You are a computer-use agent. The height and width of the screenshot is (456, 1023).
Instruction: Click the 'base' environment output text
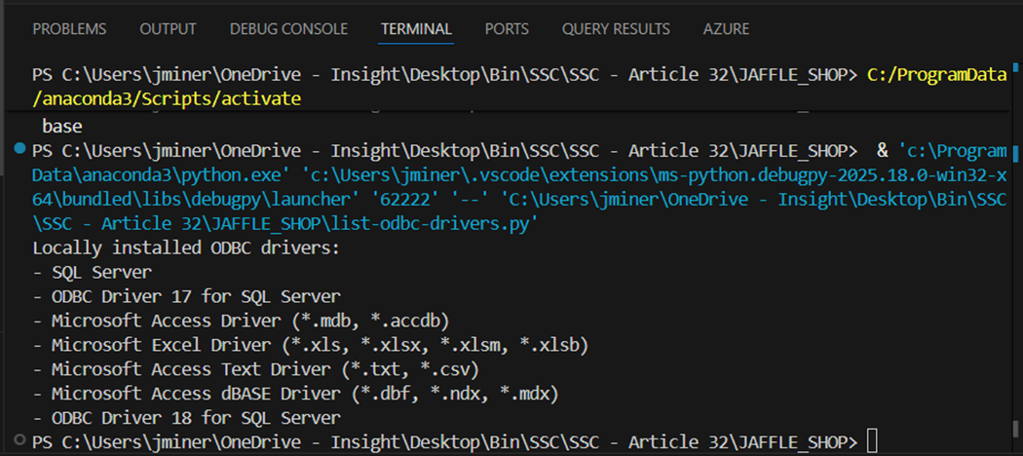62,127
